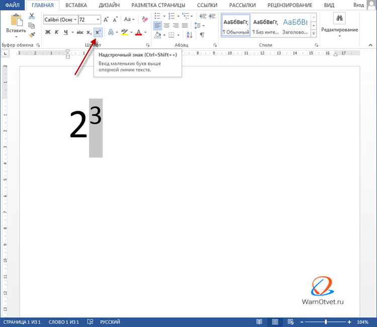Open the highlight color dropdown arrow
377x327 pixels.
[131, 32]
